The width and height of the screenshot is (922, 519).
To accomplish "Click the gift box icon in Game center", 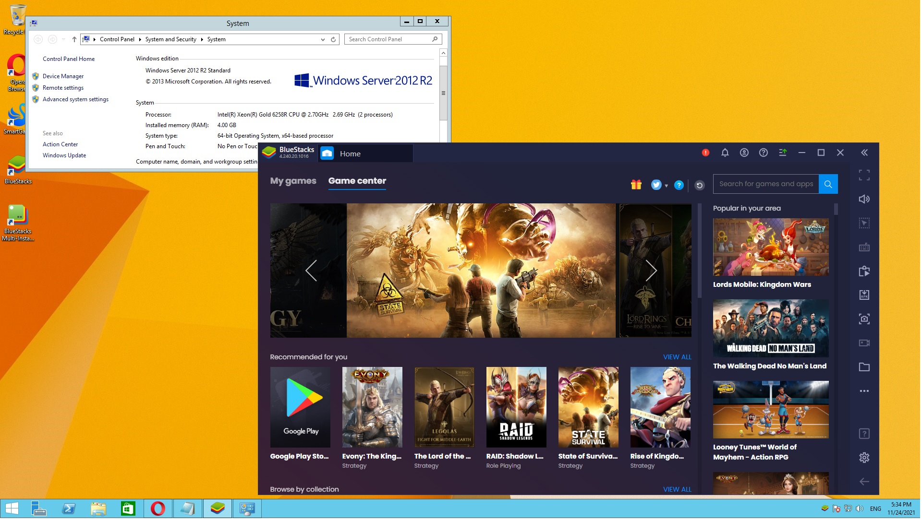I will pos(636,185).
